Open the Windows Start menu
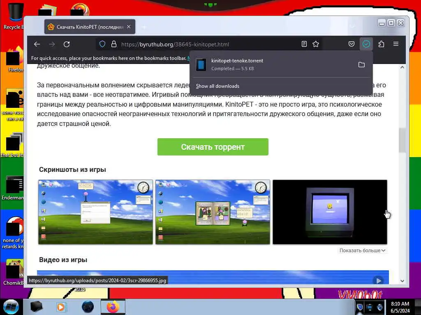The height and width of the screenshot is (315, 421). click(x=11, y=307)
